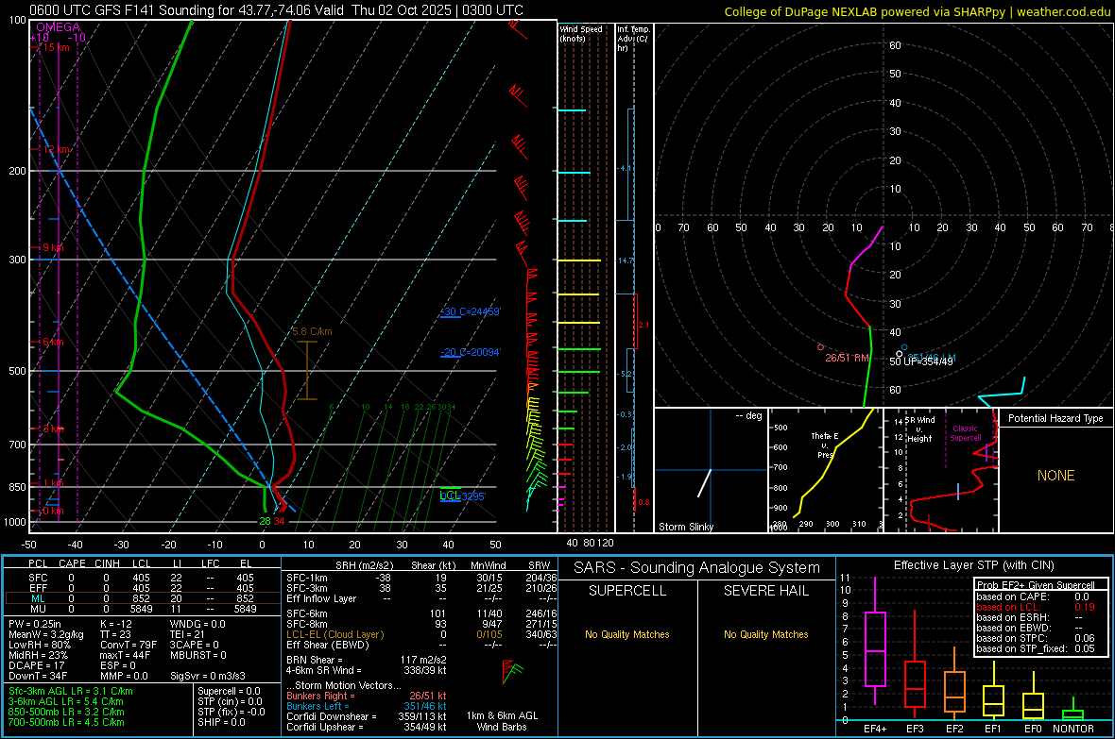Select the 12 km height marker

[55, 150]
